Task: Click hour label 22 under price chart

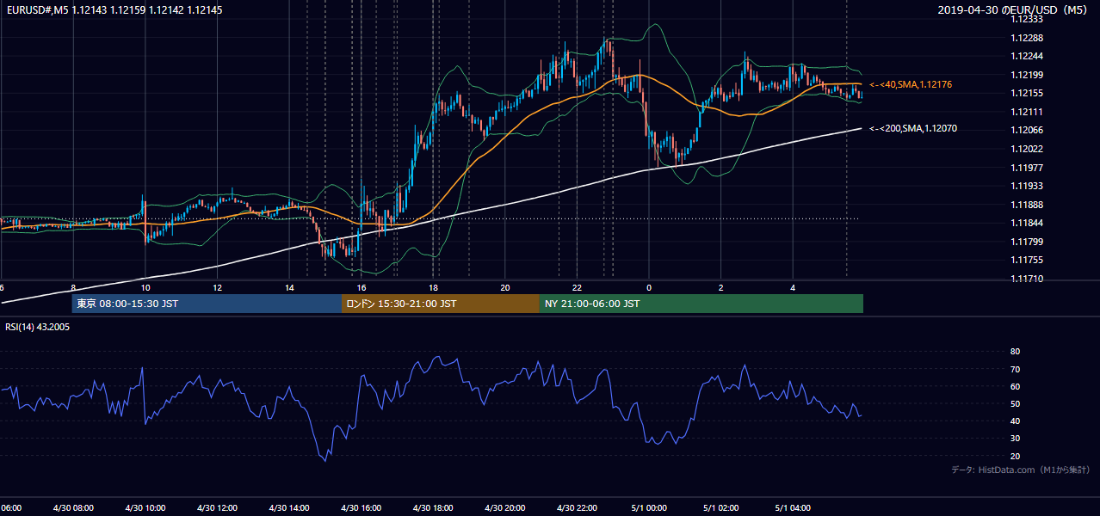Action: (577, 288)
